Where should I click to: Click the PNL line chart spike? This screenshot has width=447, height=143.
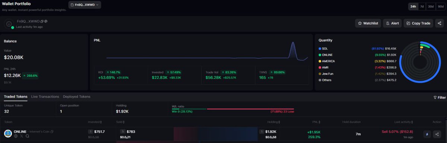(x=293, y=50)
